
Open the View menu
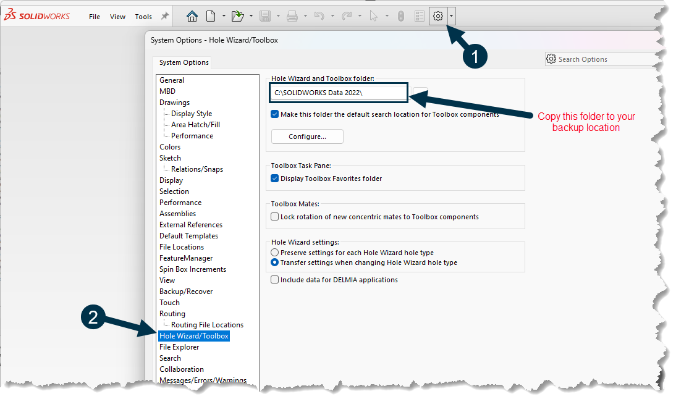(117, 17)
